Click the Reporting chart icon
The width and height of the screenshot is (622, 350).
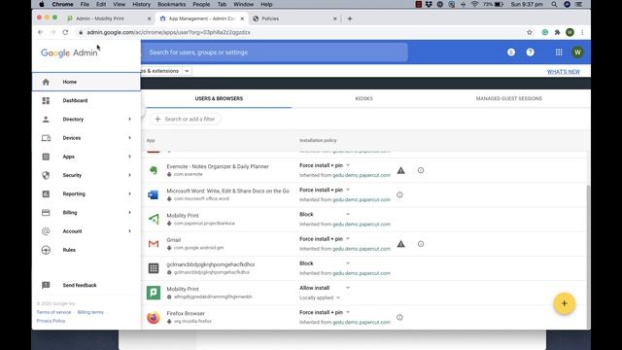click(46, 193)
